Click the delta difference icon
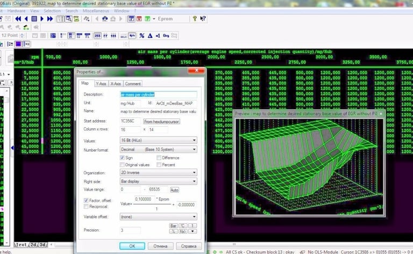This screenshot has height=254, width=413. coord(150,36)
